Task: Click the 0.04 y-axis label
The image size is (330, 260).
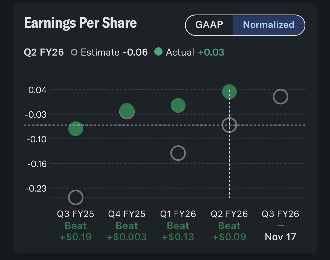Action: pos(37,90)
